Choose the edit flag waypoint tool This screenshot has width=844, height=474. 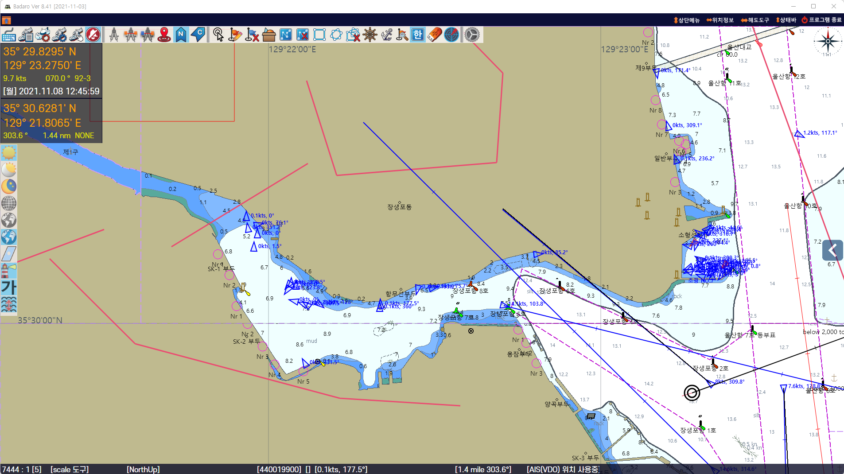(x=235, y=35)
